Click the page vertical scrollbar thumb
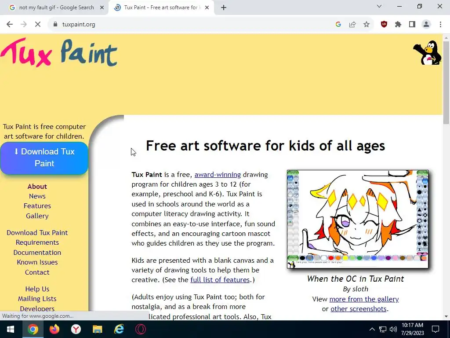 [x=446, y=83]
